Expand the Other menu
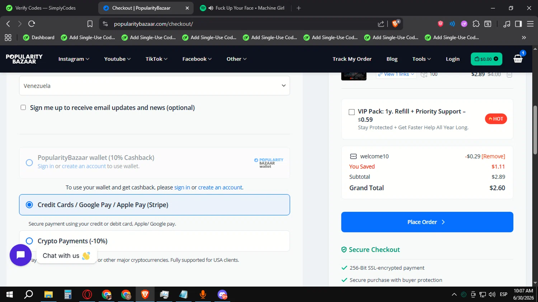 coord(236,59)
